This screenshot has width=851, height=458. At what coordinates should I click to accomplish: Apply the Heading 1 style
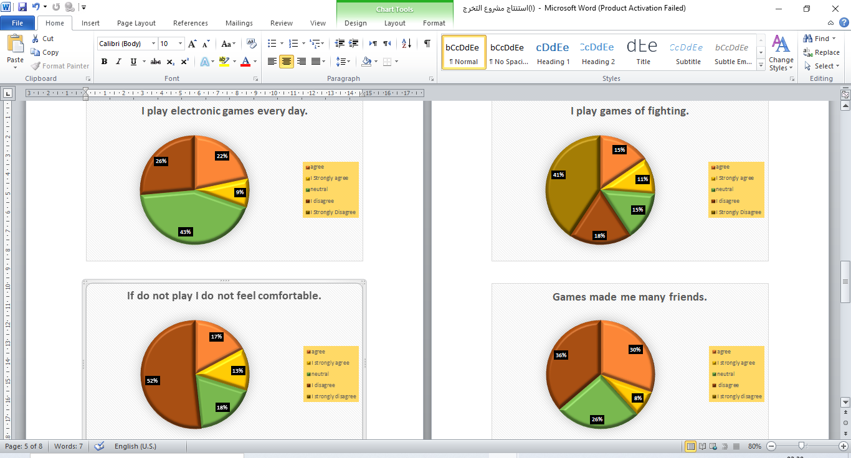tap(553, 51)
